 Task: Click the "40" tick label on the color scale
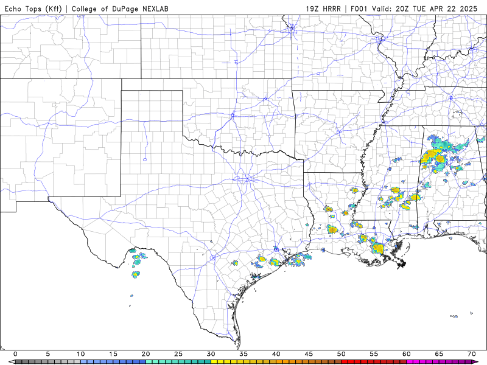[276, 354]
